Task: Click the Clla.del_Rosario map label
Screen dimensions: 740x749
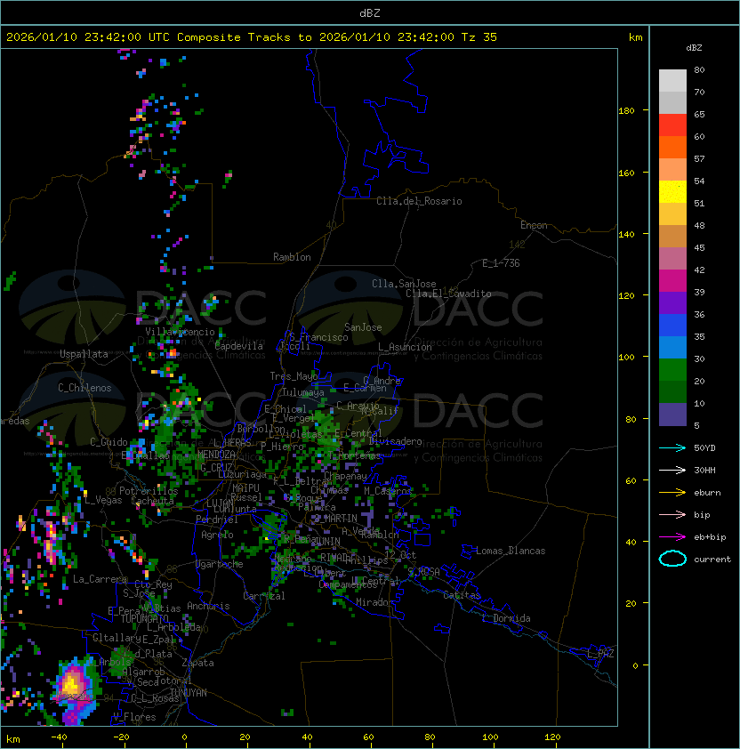Action: click(419, 201)
